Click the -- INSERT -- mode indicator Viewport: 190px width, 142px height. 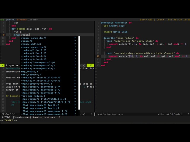click(x=9, y=120)
